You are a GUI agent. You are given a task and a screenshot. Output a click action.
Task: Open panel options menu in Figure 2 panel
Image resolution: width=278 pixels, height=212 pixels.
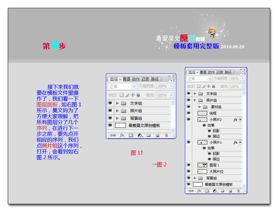(x=244, y=73)
